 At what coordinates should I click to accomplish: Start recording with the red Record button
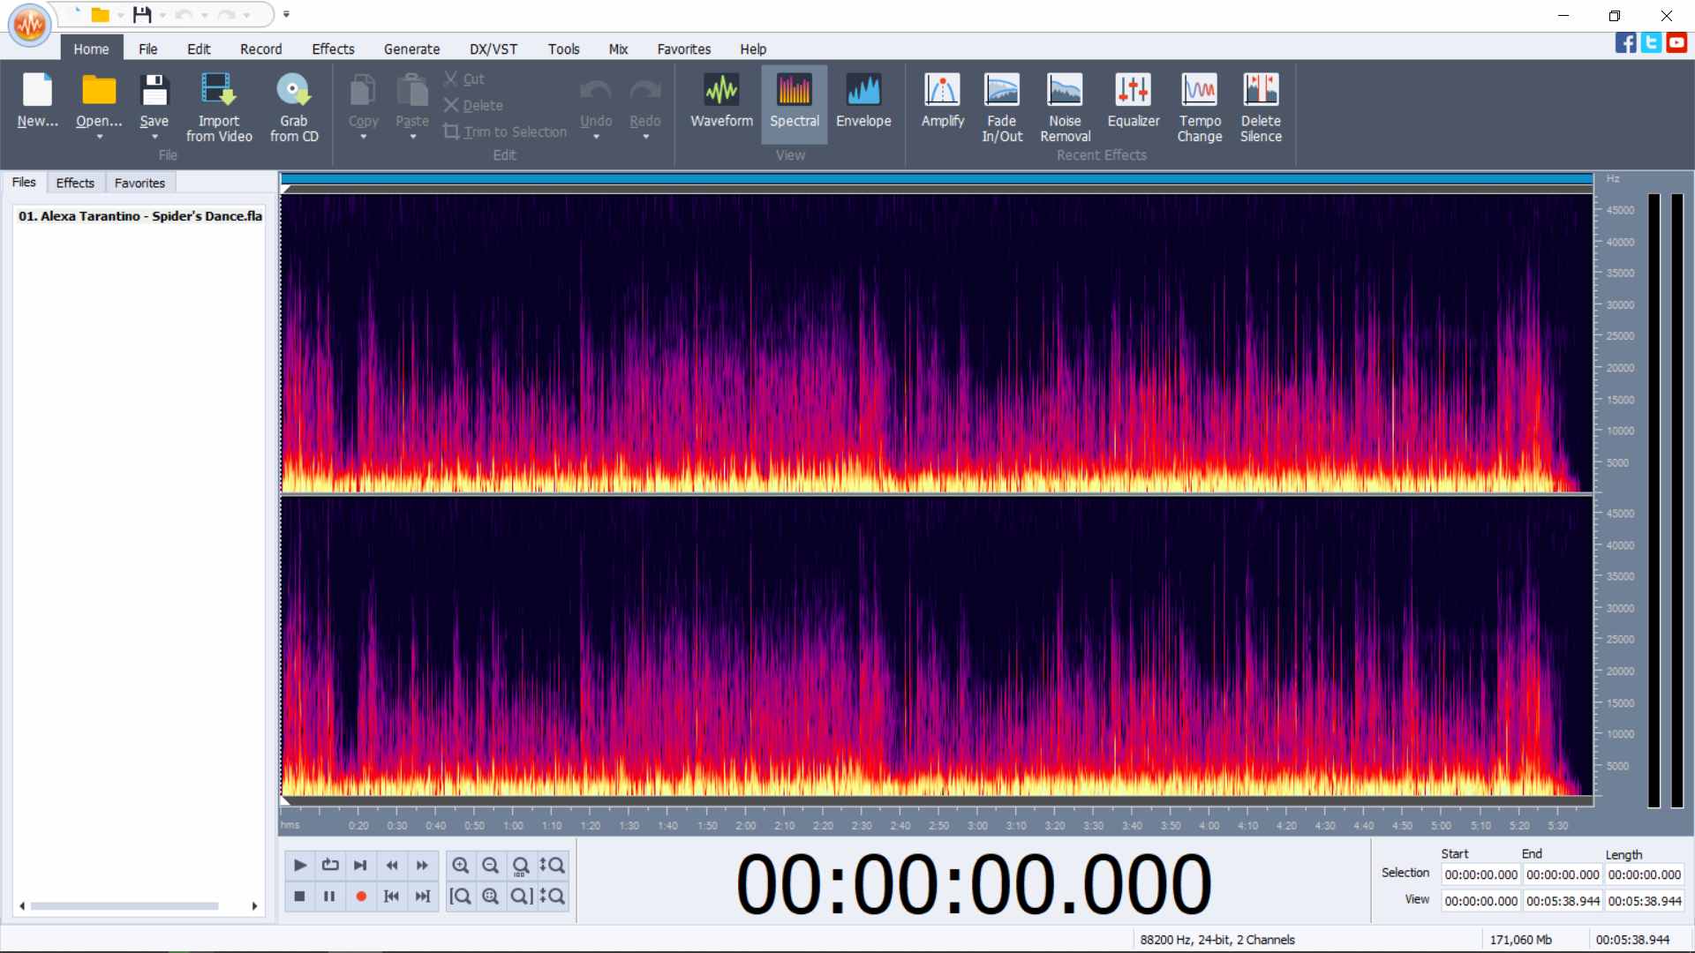(x=360, y=897)
